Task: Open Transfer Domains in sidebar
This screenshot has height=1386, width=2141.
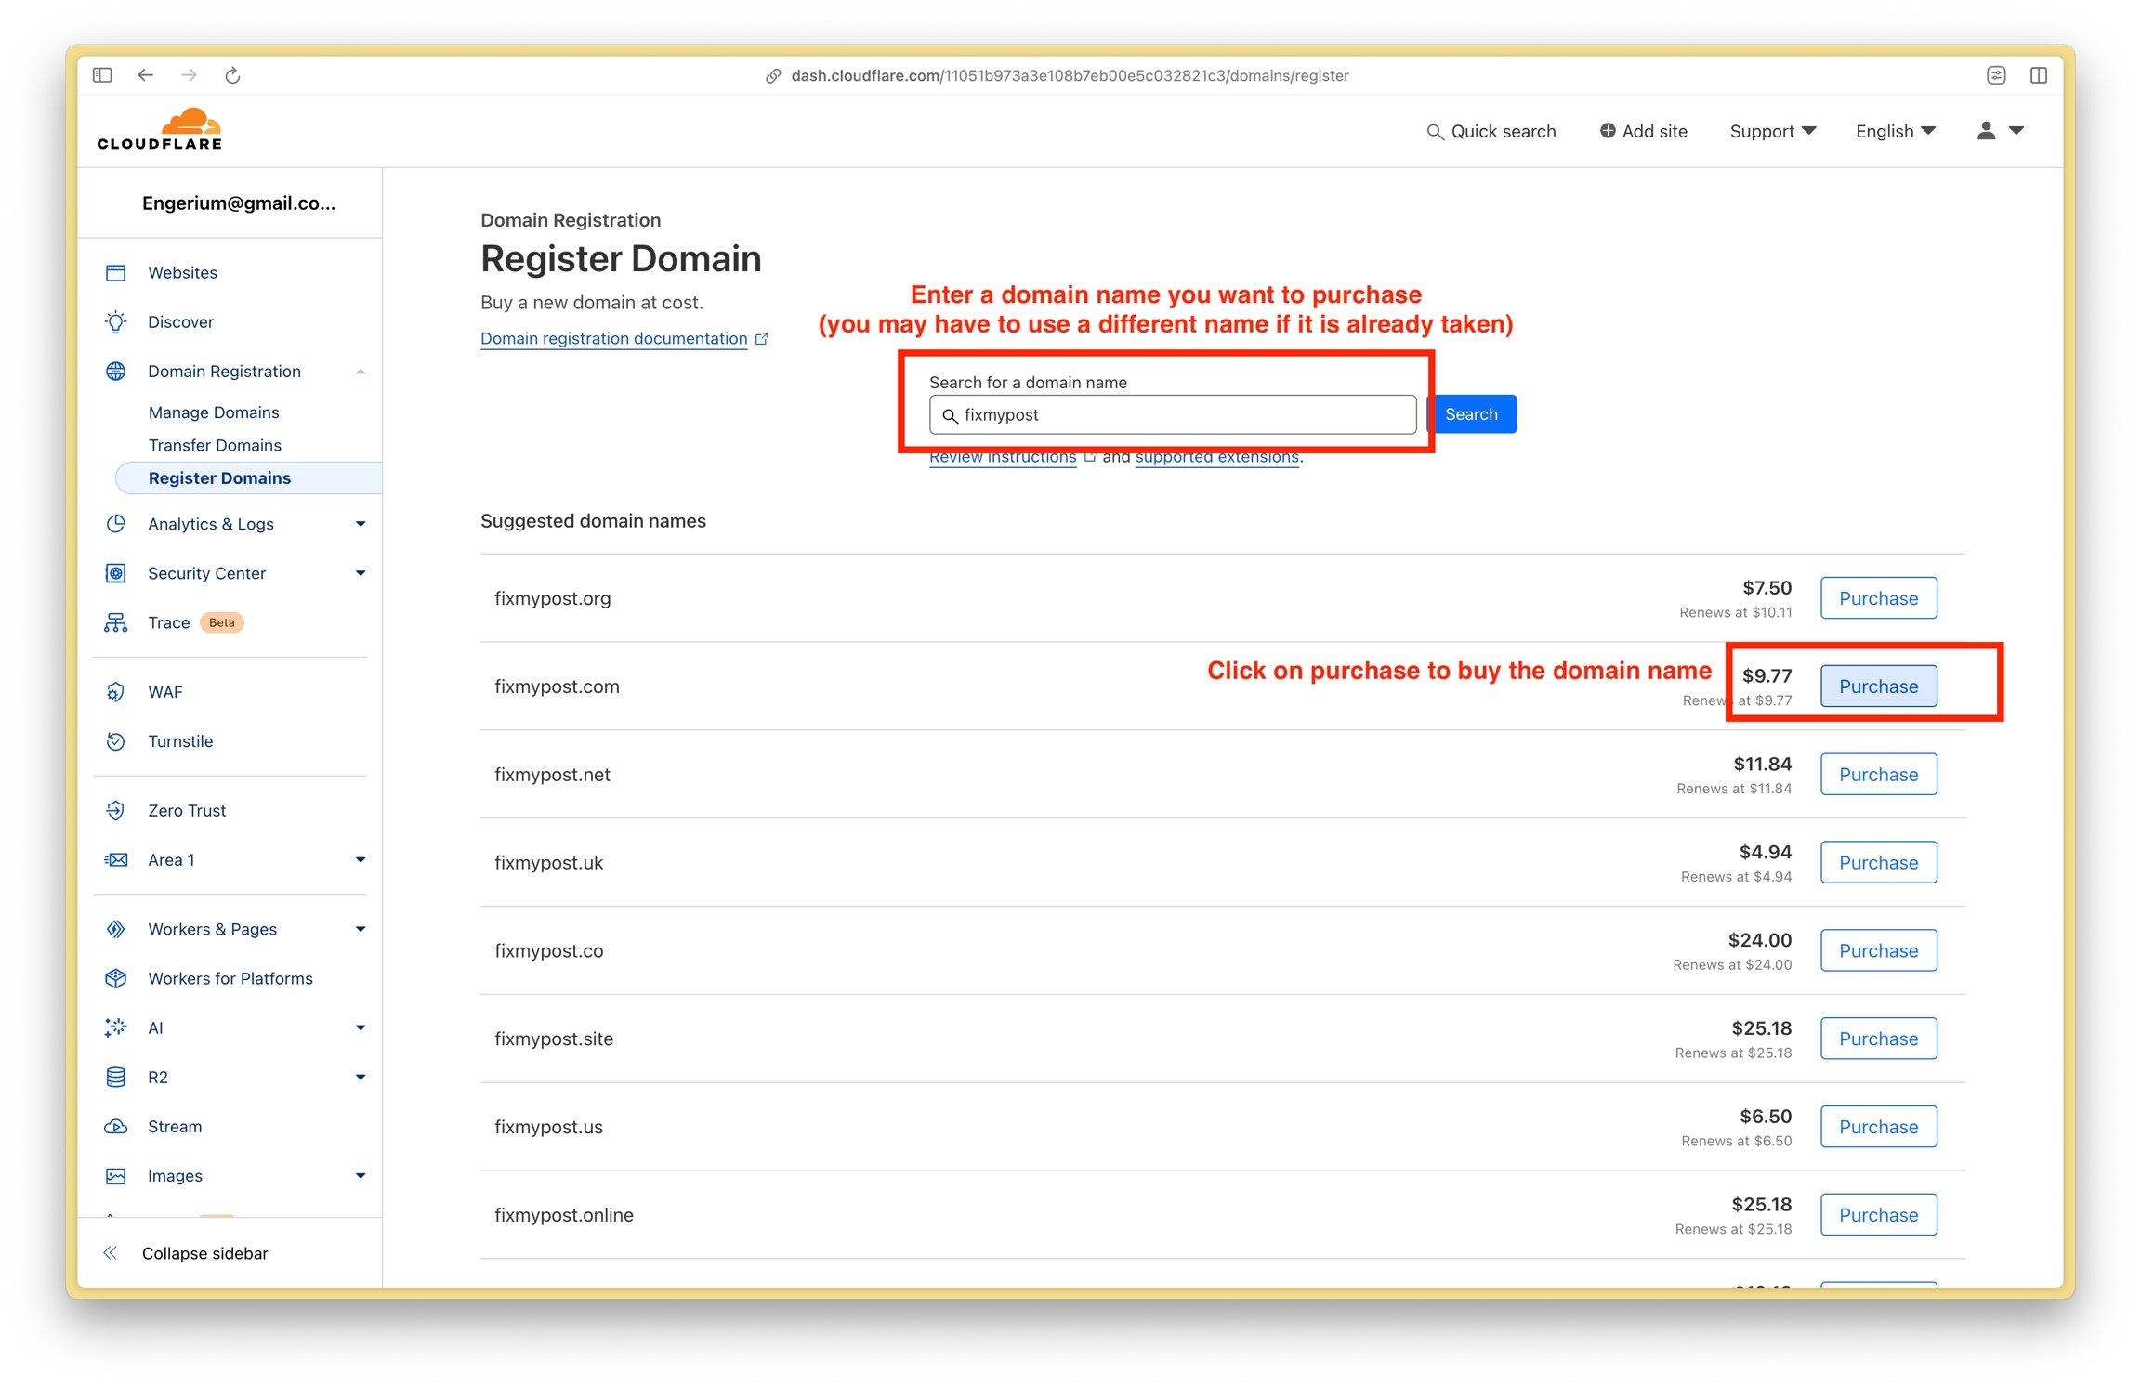Action: click(x=215, y=445)
